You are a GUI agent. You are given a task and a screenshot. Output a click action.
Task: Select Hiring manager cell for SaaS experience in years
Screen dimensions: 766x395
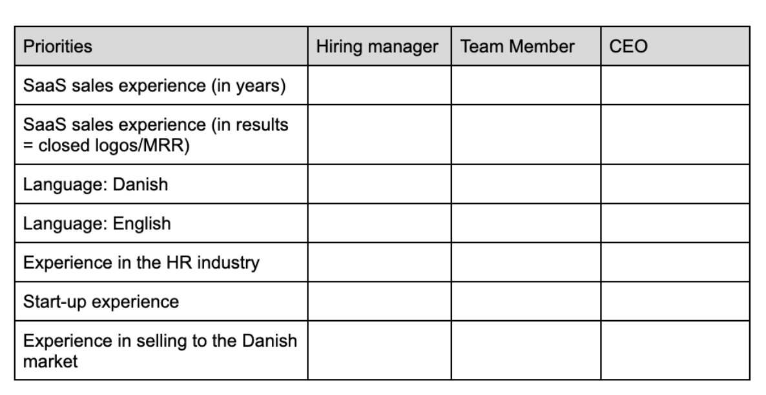click(379, 85)
